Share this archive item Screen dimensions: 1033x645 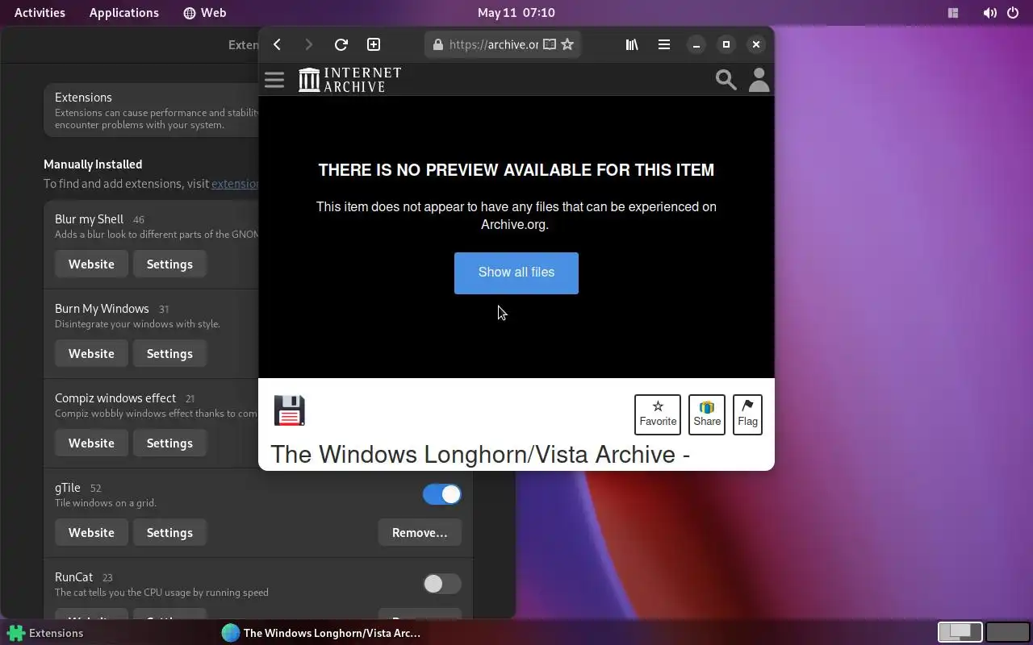(x=707, y=414)
